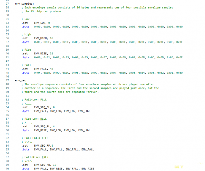Screen dimensions: 205x171
Task: Click the env_seq label
Action: click(x=21, y=80)
